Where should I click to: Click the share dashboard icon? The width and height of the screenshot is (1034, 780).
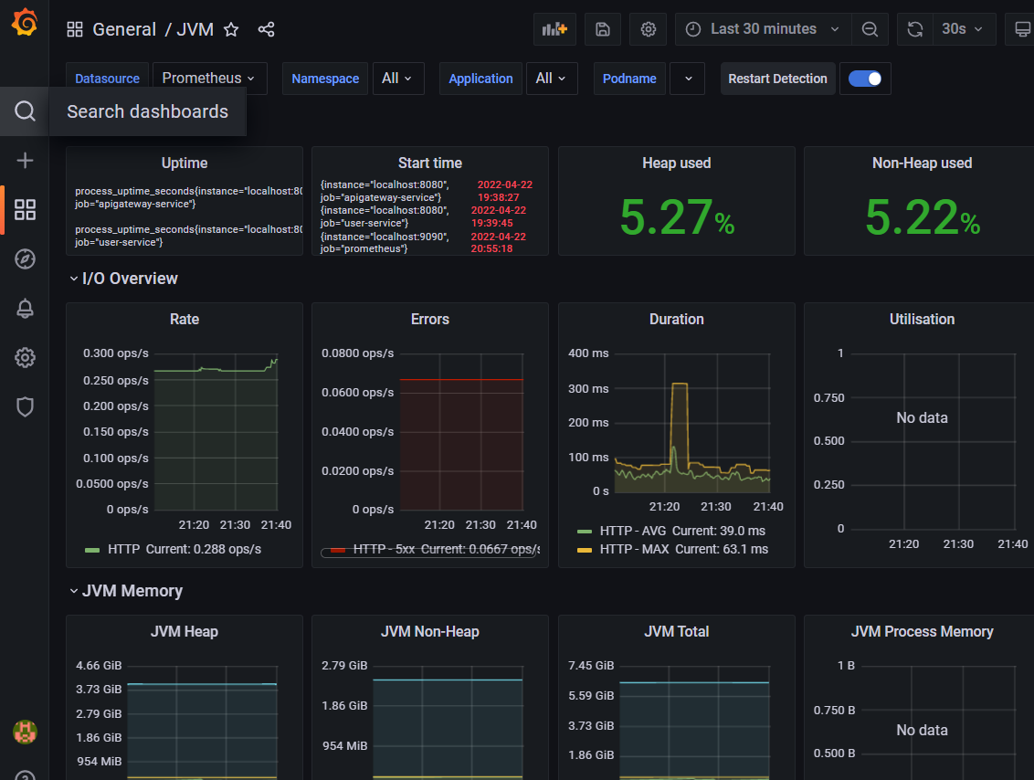[267, 29]
